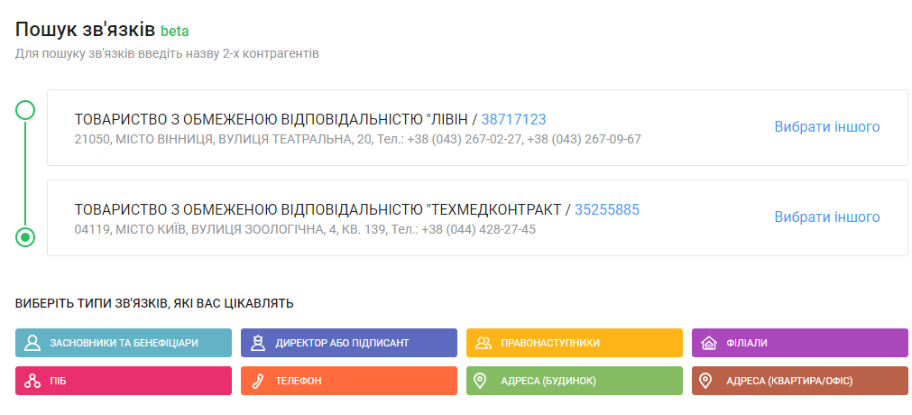The height and width of the screenshot is (415, 912).
Task: Select the purple Філіали type button
Action: 800,343
